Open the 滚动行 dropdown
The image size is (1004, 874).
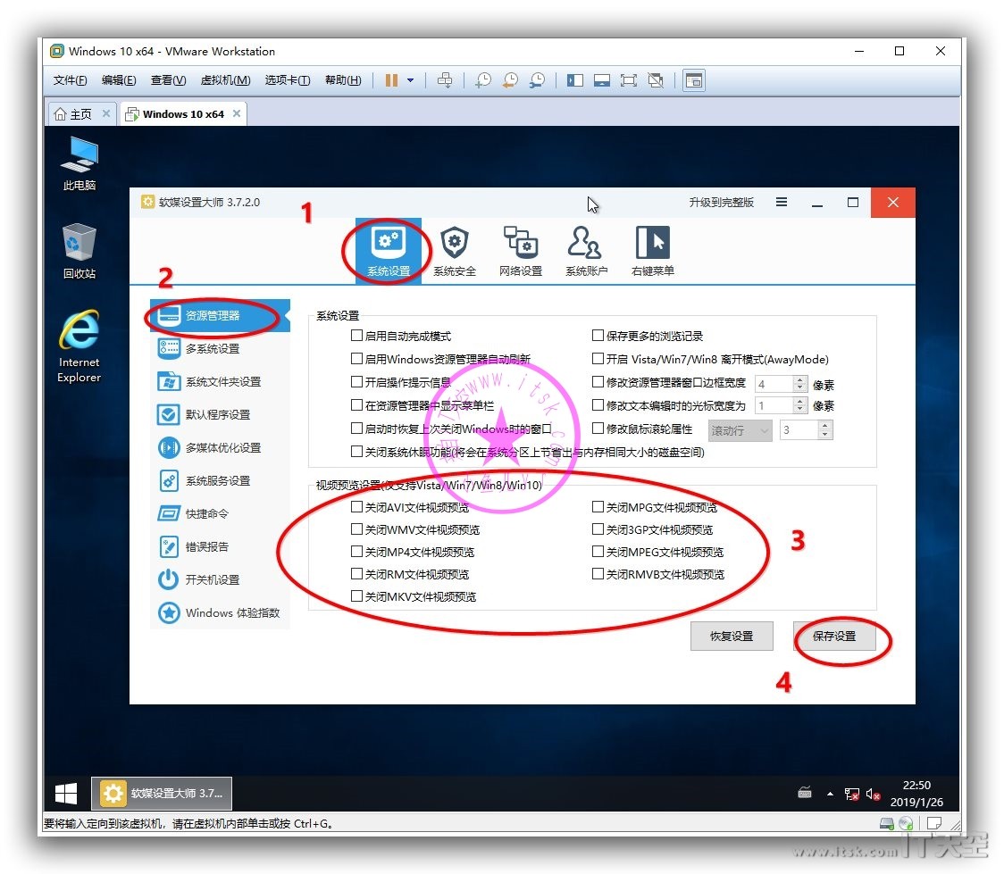pos(740,430)
